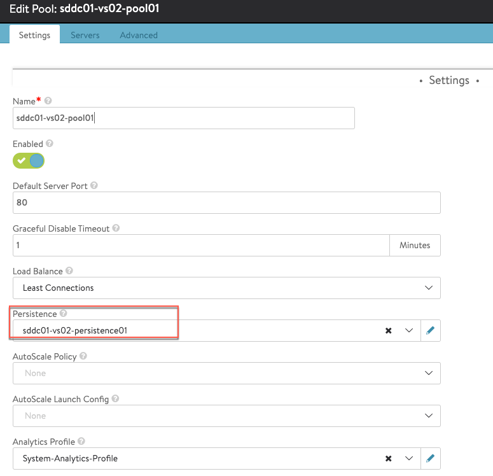Switch to the Servers tab
Viewport: 493px width, 476px height.
(85, 35)
